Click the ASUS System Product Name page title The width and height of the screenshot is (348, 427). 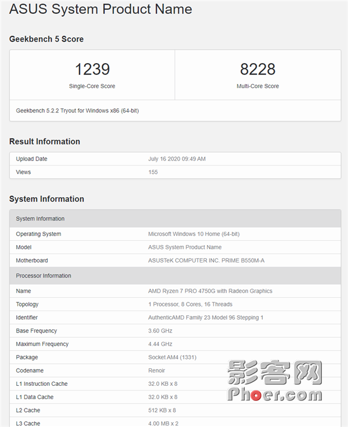100,9
